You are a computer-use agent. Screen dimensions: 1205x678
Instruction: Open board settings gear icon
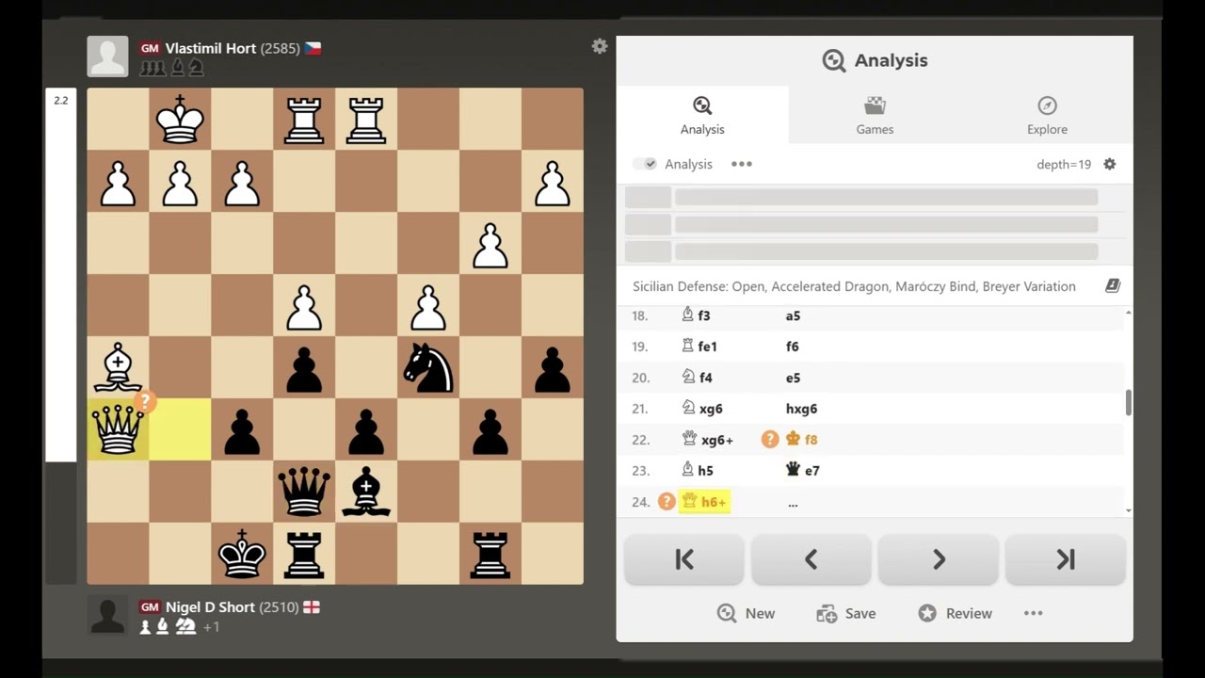click(x=600, y=46)
